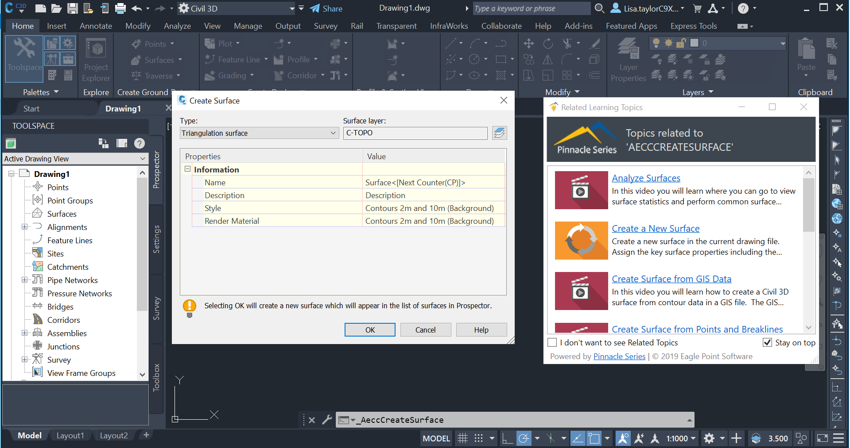Uncheck the Stay on top checkbox
Image resolution: width=850 pixels, height=448 pixels.
click(x=768, y=342)
